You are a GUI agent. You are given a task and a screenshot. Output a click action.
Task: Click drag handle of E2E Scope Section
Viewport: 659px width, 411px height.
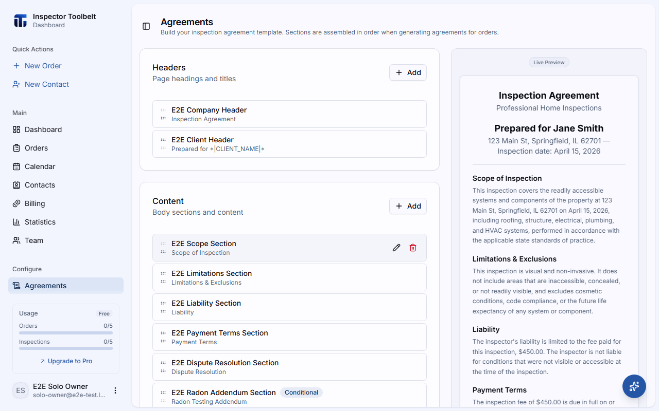[x=163, y=248]
